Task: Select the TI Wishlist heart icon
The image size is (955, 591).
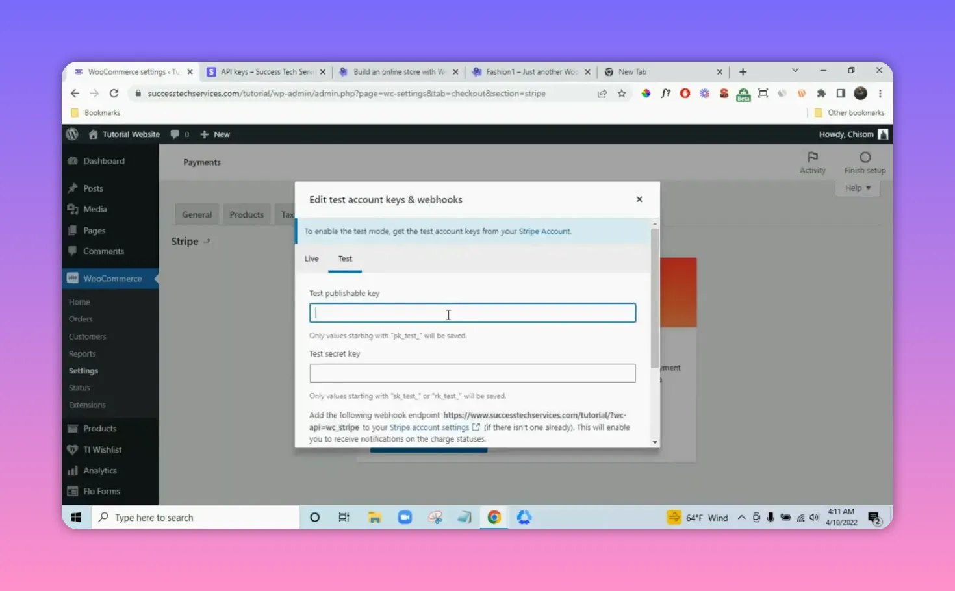Action: pyautogui.click(x=73, y=449)
